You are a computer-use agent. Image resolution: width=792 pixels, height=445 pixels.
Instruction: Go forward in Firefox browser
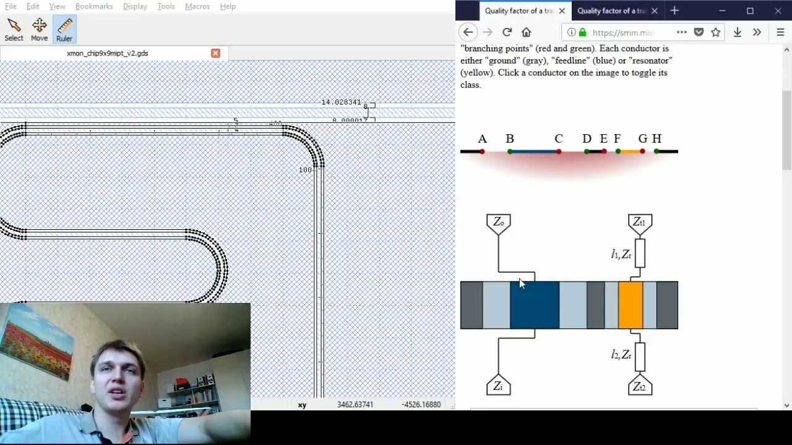tap(488, 32)
